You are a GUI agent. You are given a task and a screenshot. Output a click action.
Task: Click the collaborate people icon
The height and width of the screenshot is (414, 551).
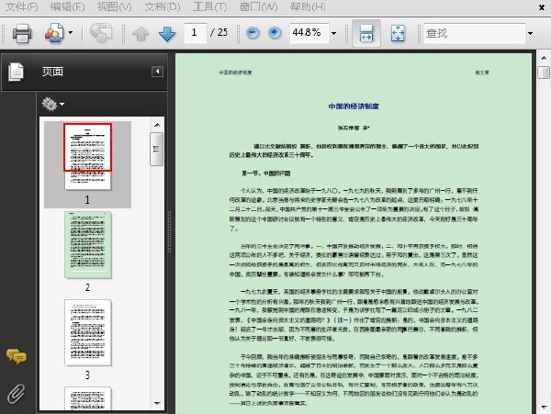54,33
